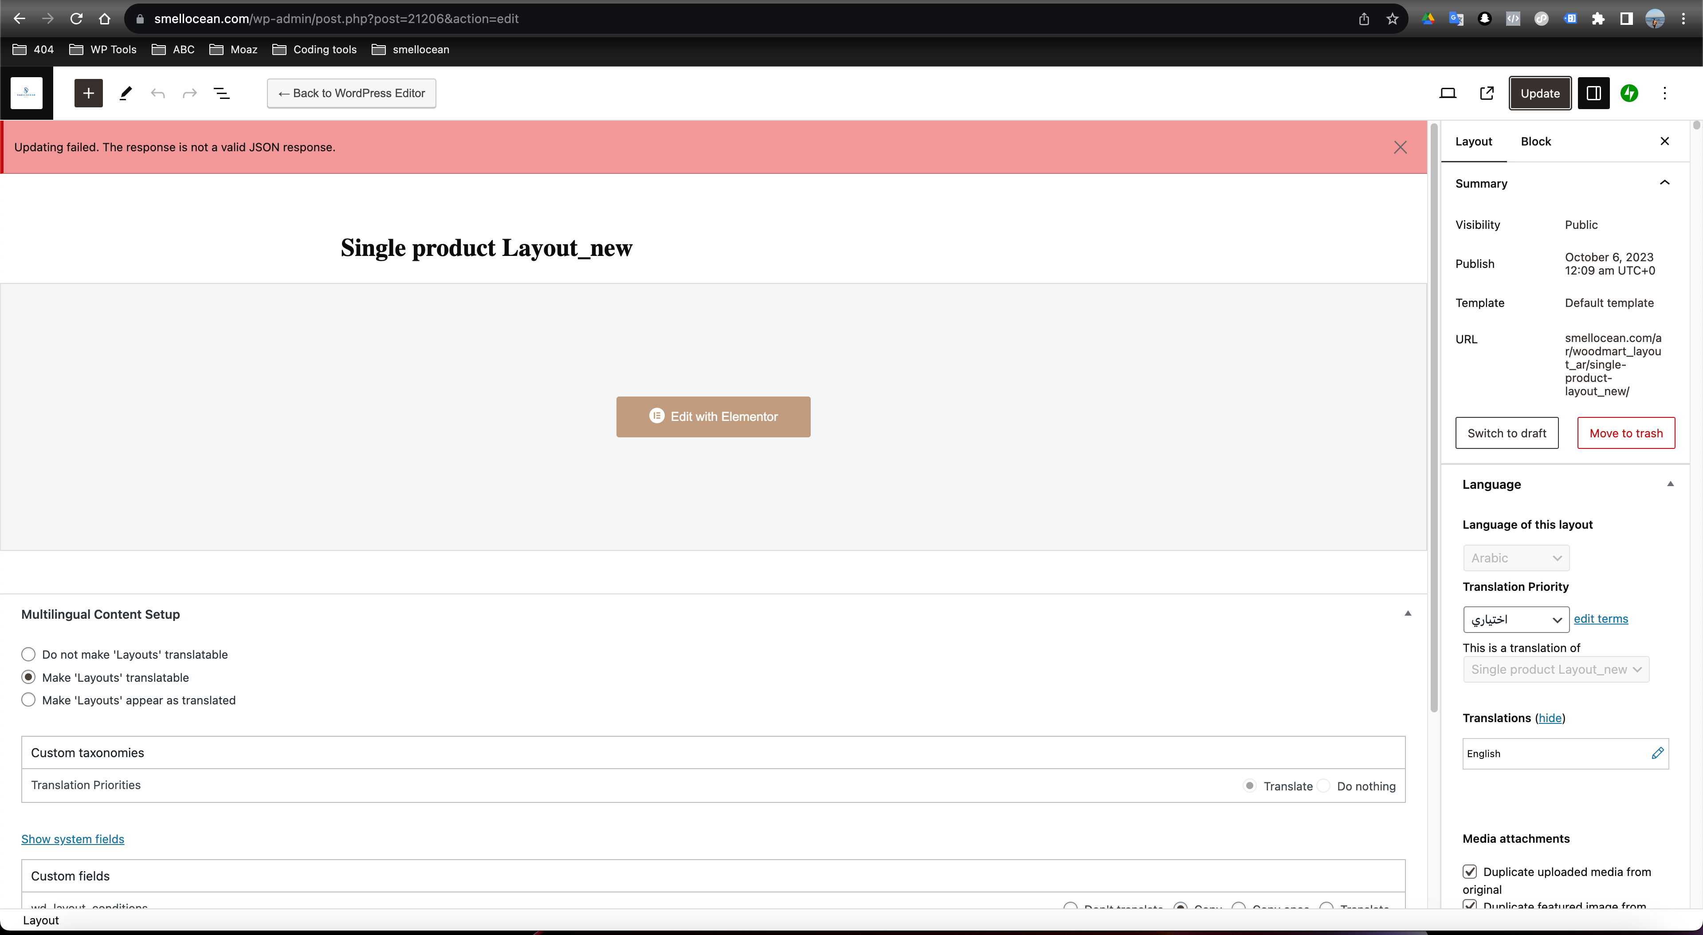Share this page from address bar
This screenshot has width=1703, height=935.
pos(1364,19)
